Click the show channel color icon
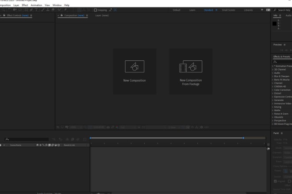Screen dimensions: 292x194 pos(117,127)
